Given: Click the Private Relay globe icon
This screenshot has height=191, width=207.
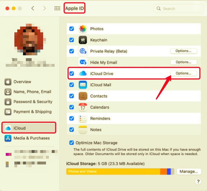Looking at the screenshot, I should (x=83, y=51).
